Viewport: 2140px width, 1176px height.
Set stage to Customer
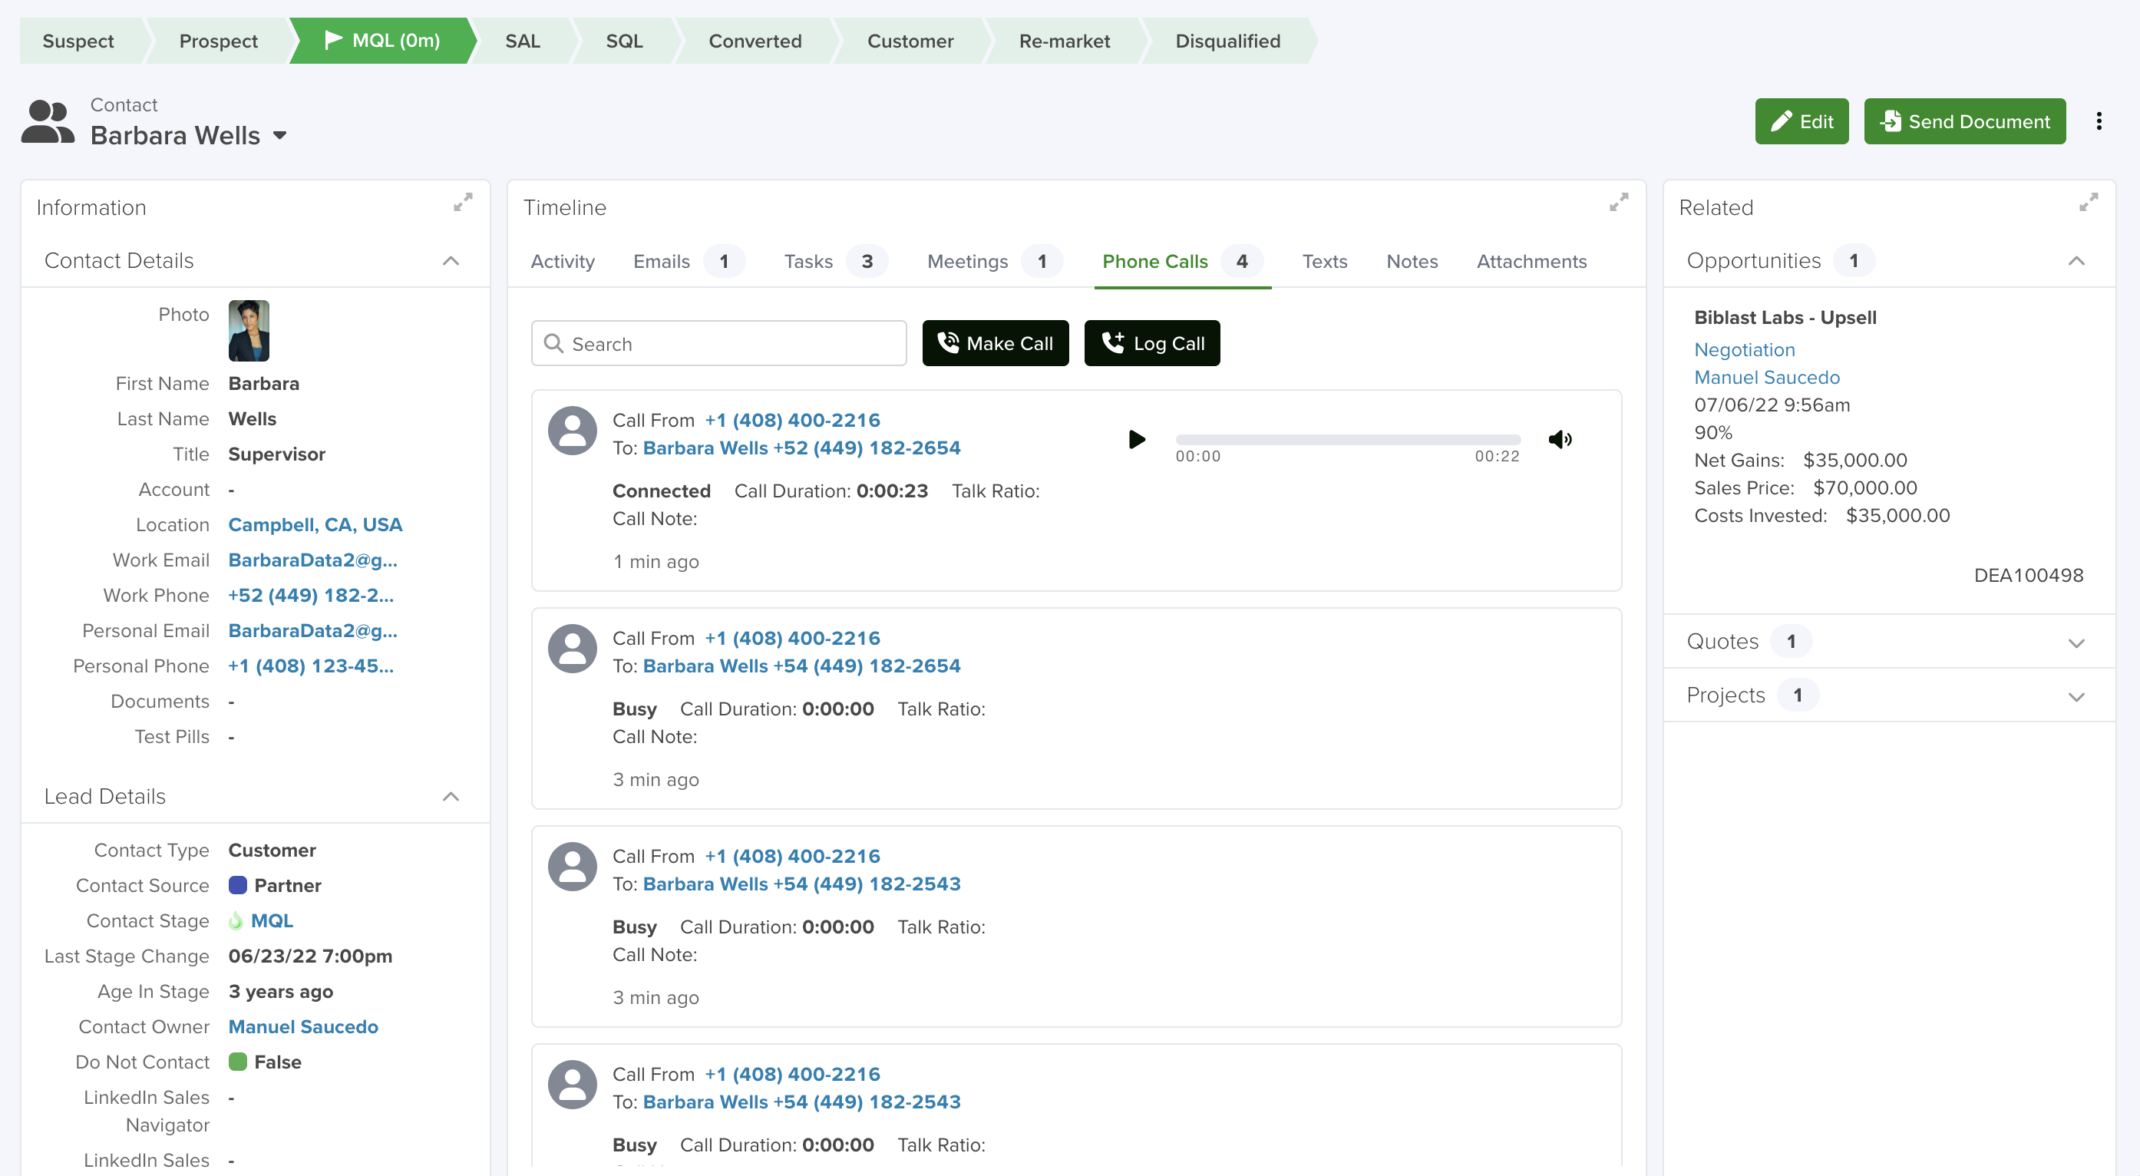tap(910, 41)
